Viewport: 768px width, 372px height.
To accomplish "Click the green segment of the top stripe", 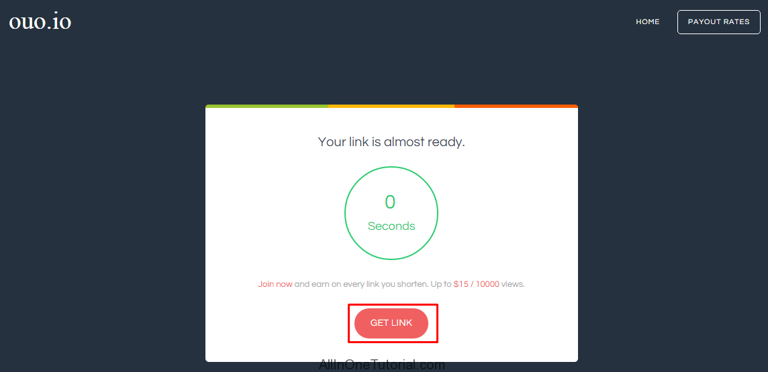I will click(x=267, y=106).
